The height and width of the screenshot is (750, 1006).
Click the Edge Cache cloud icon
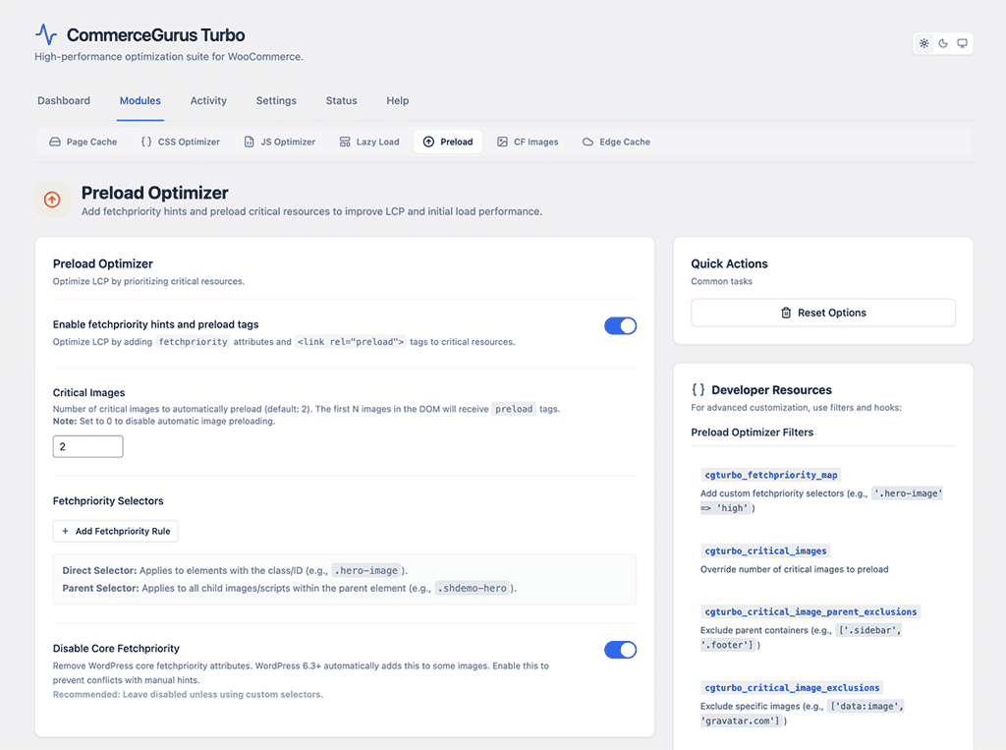coord(587,142)
